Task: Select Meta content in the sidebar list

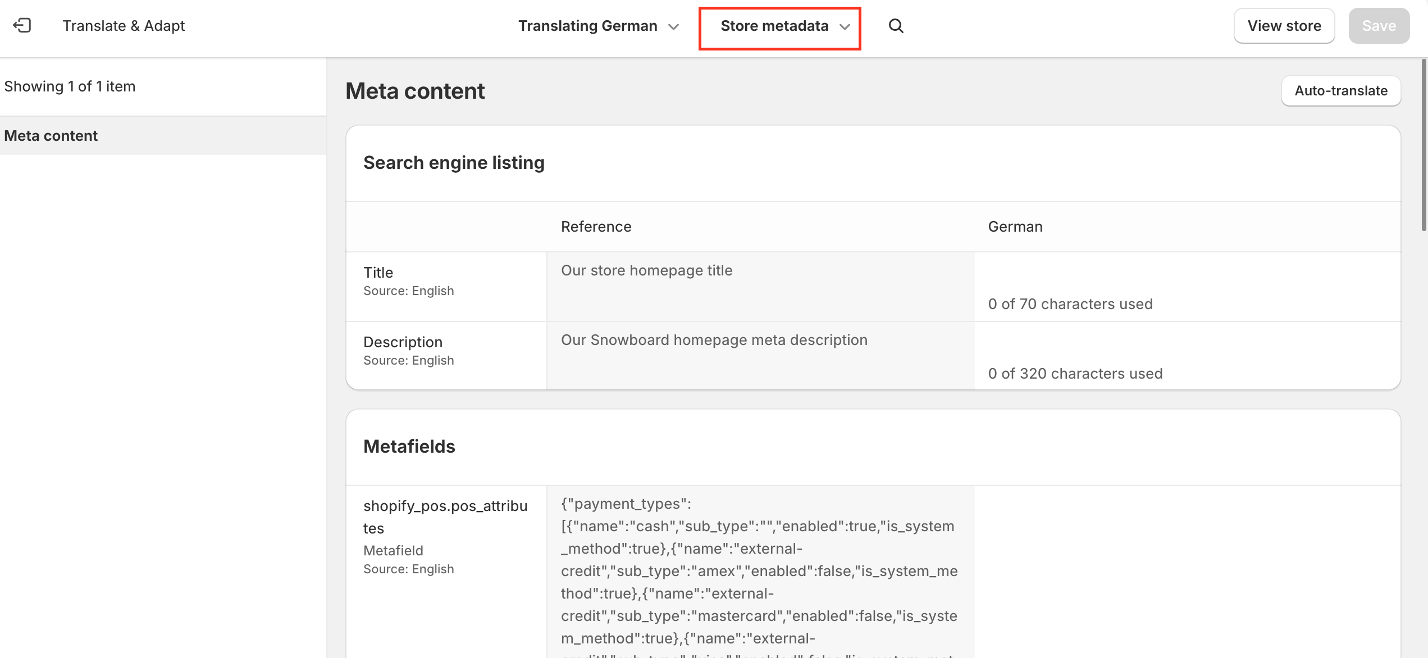Action: click(163, 136)
